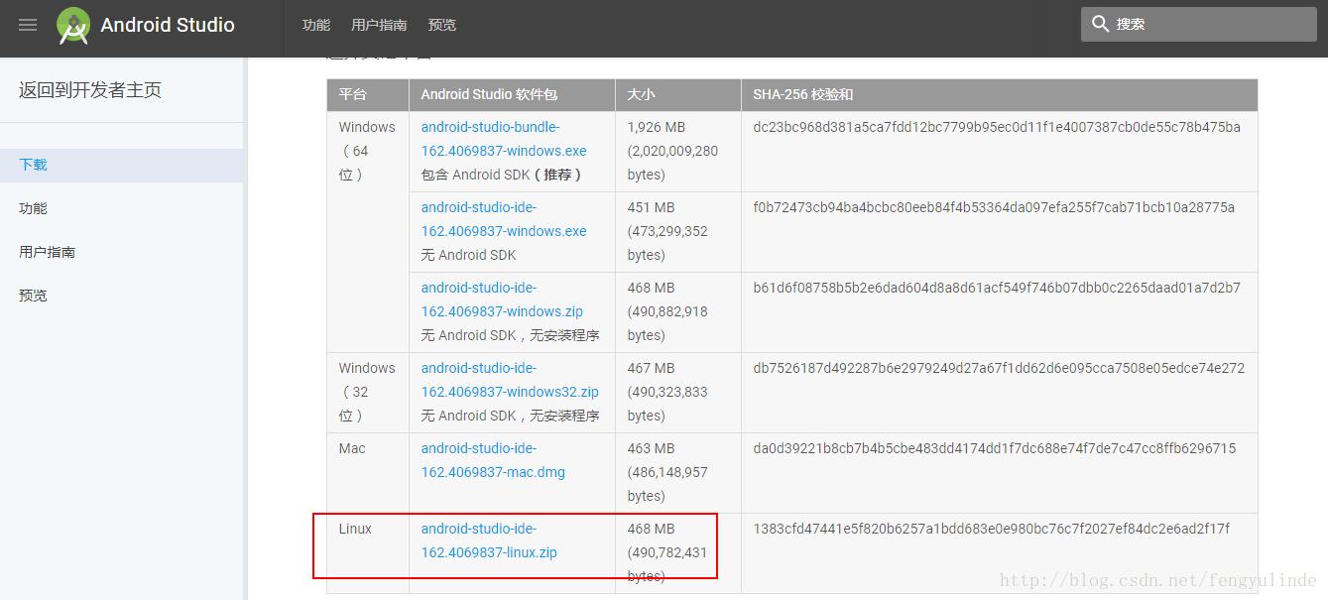Screen dimensions: 1328x600
Task: Click the Android Studio title text
Action: coord(168,25)
